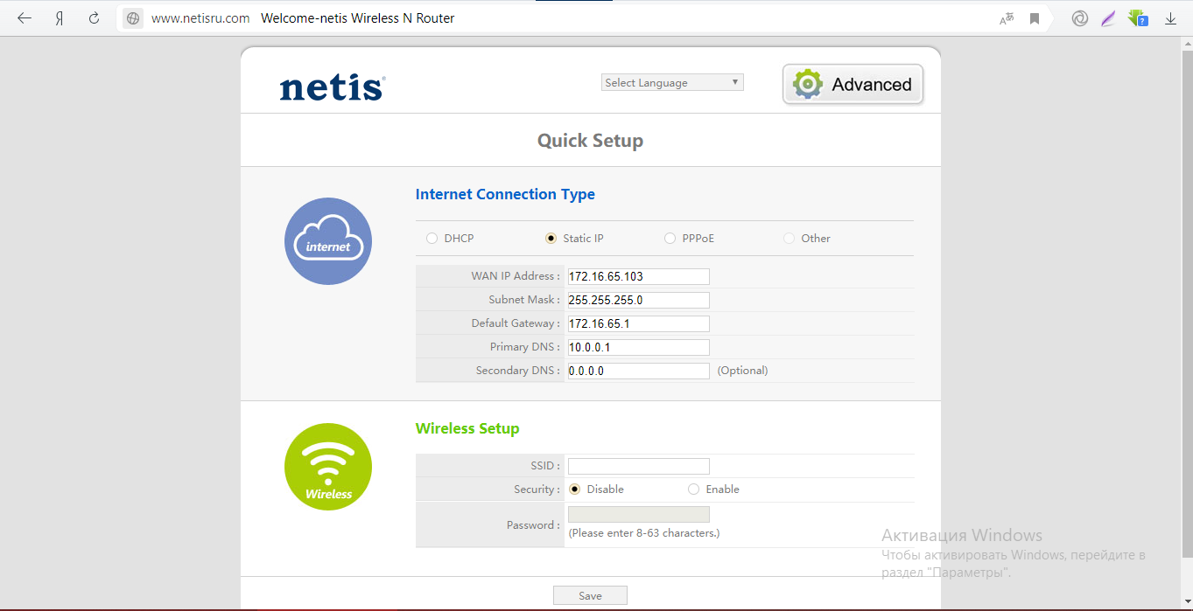Click the spiral protect icon in the toolbar
Viewport: 1193px width, 611px height.
pyautogui.click(x=1080, y=18)
